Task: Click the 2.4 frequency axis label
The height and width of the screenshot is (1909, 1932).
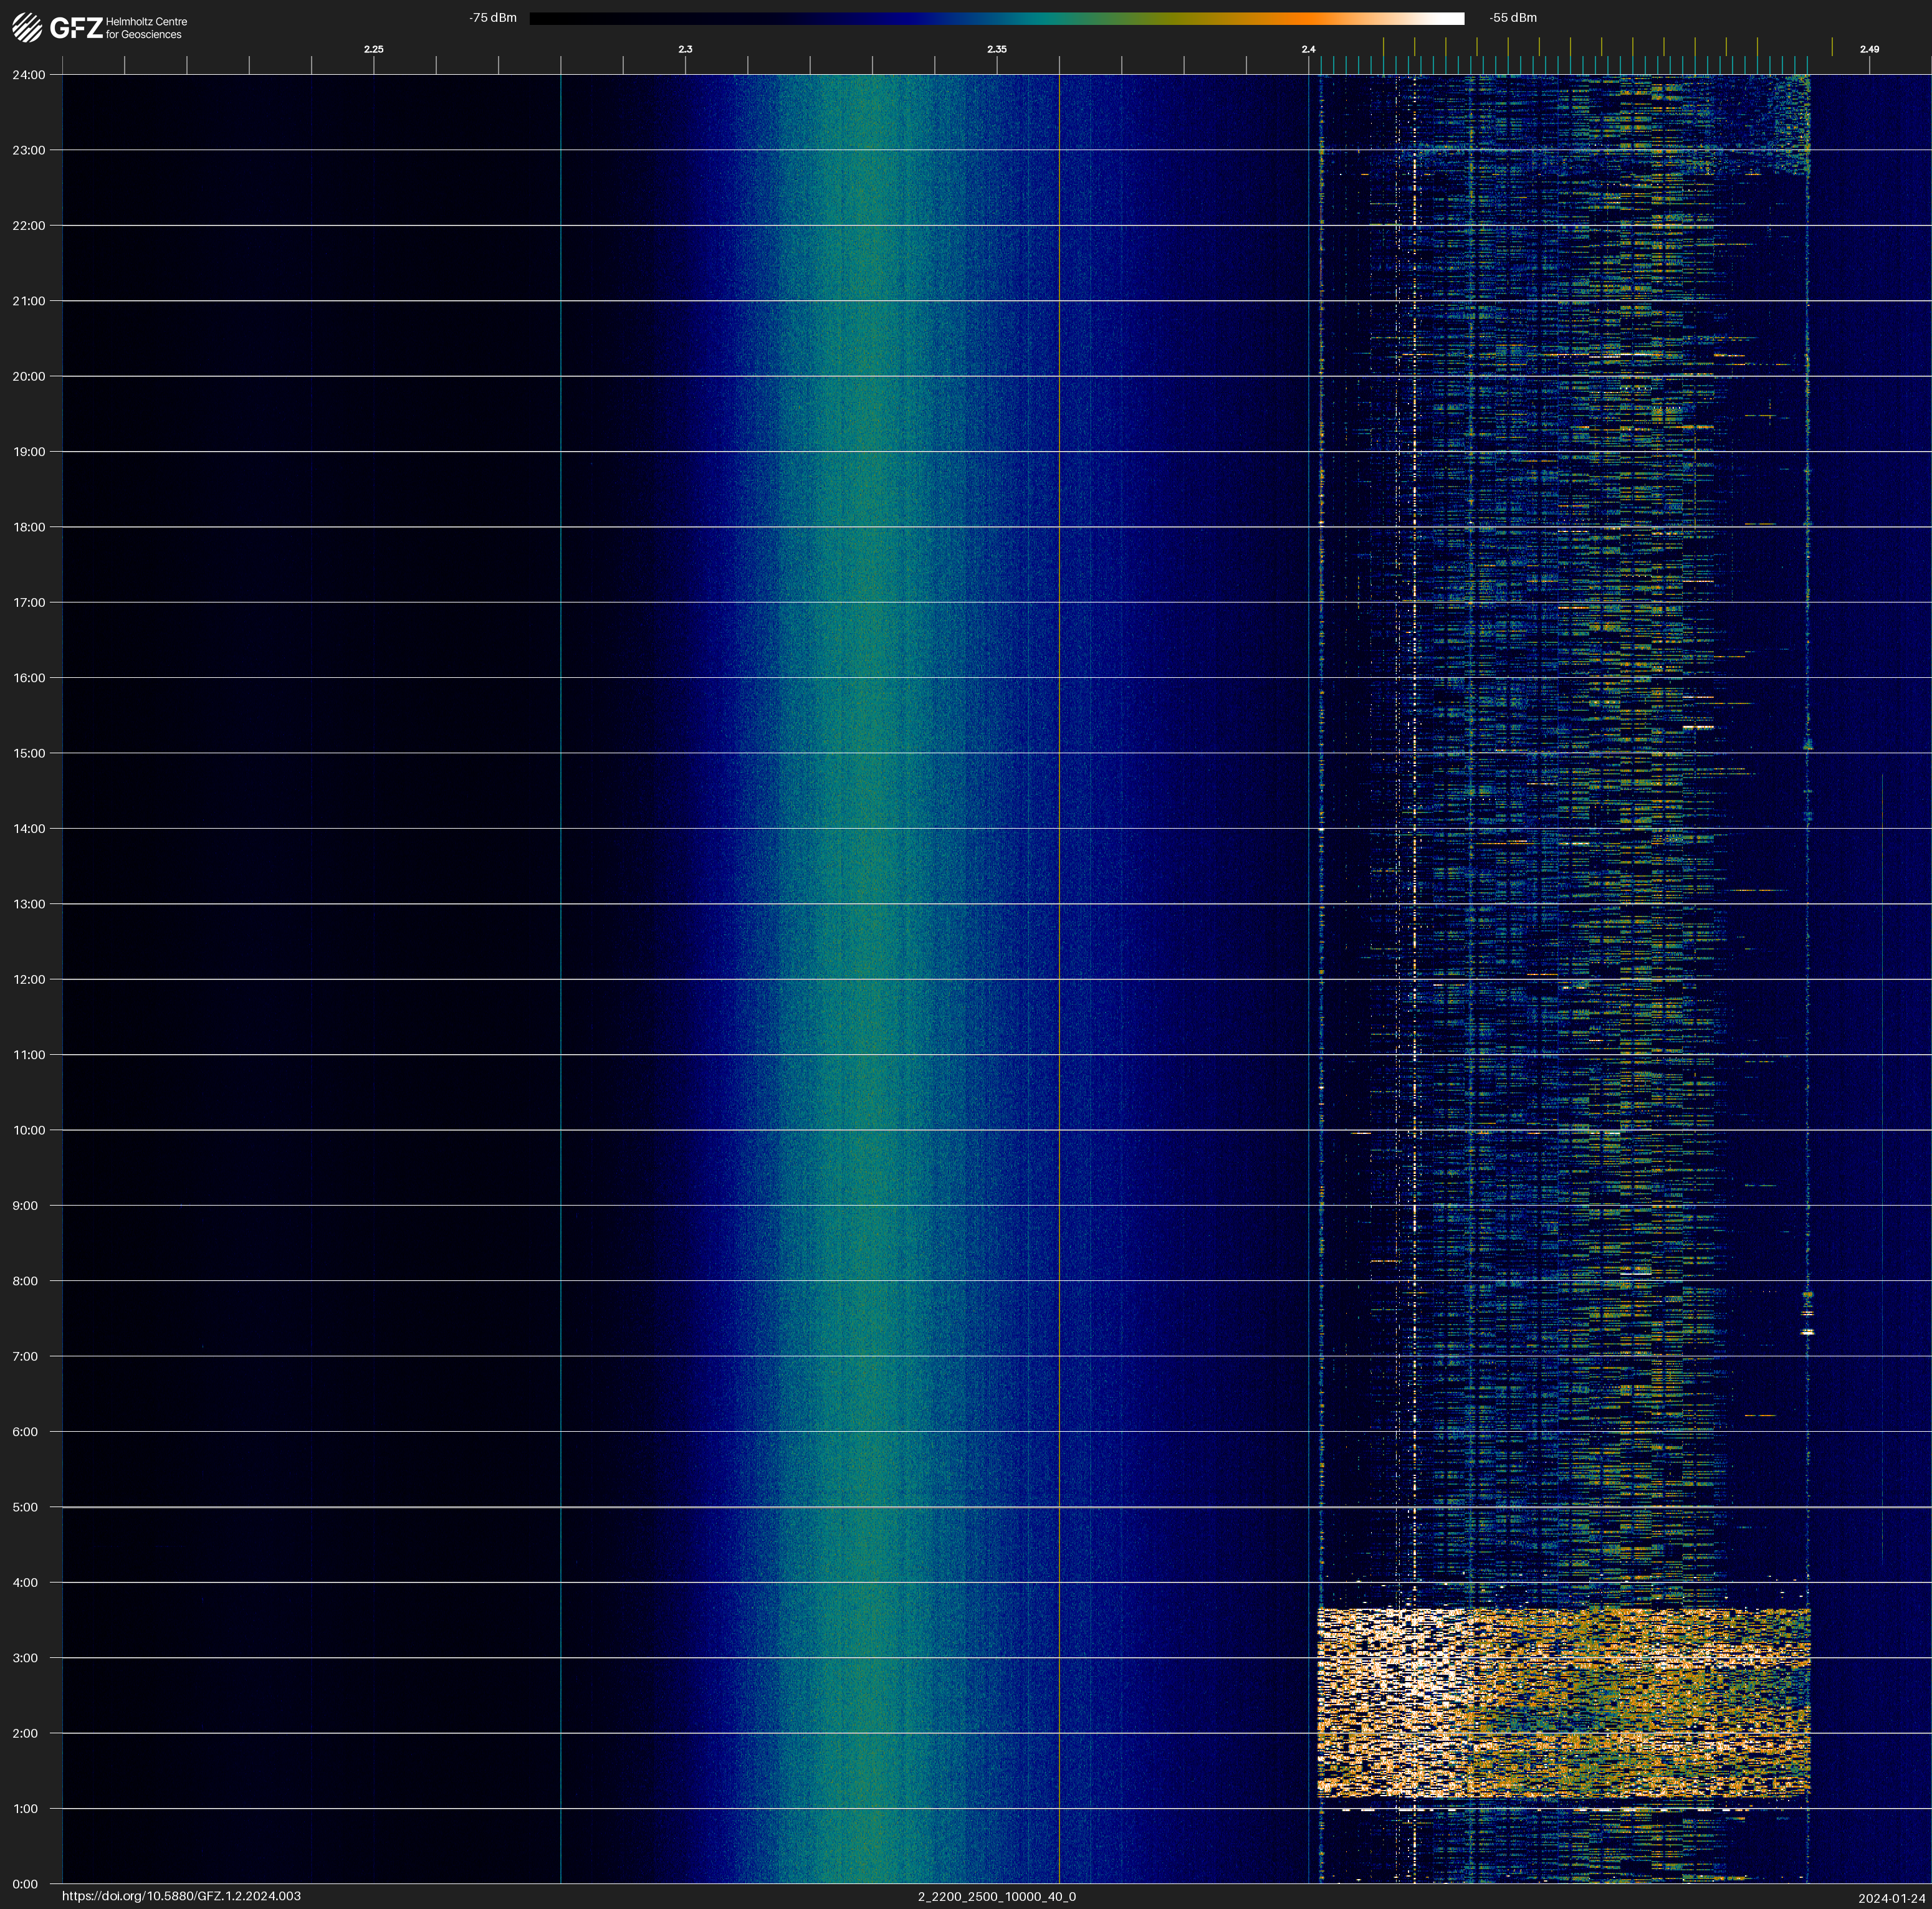Action: 1308,49
